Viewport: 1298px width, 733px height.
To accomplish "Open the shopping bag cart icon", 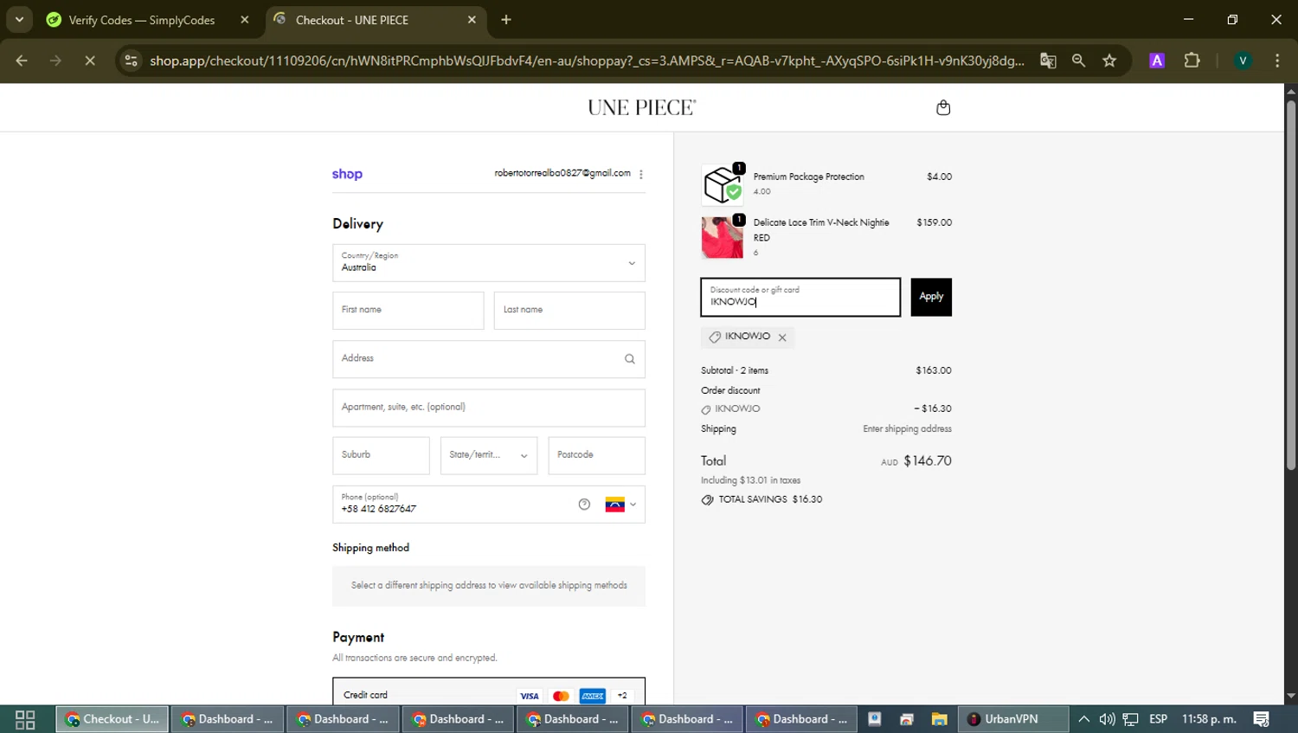I will [x=943, y=107].
